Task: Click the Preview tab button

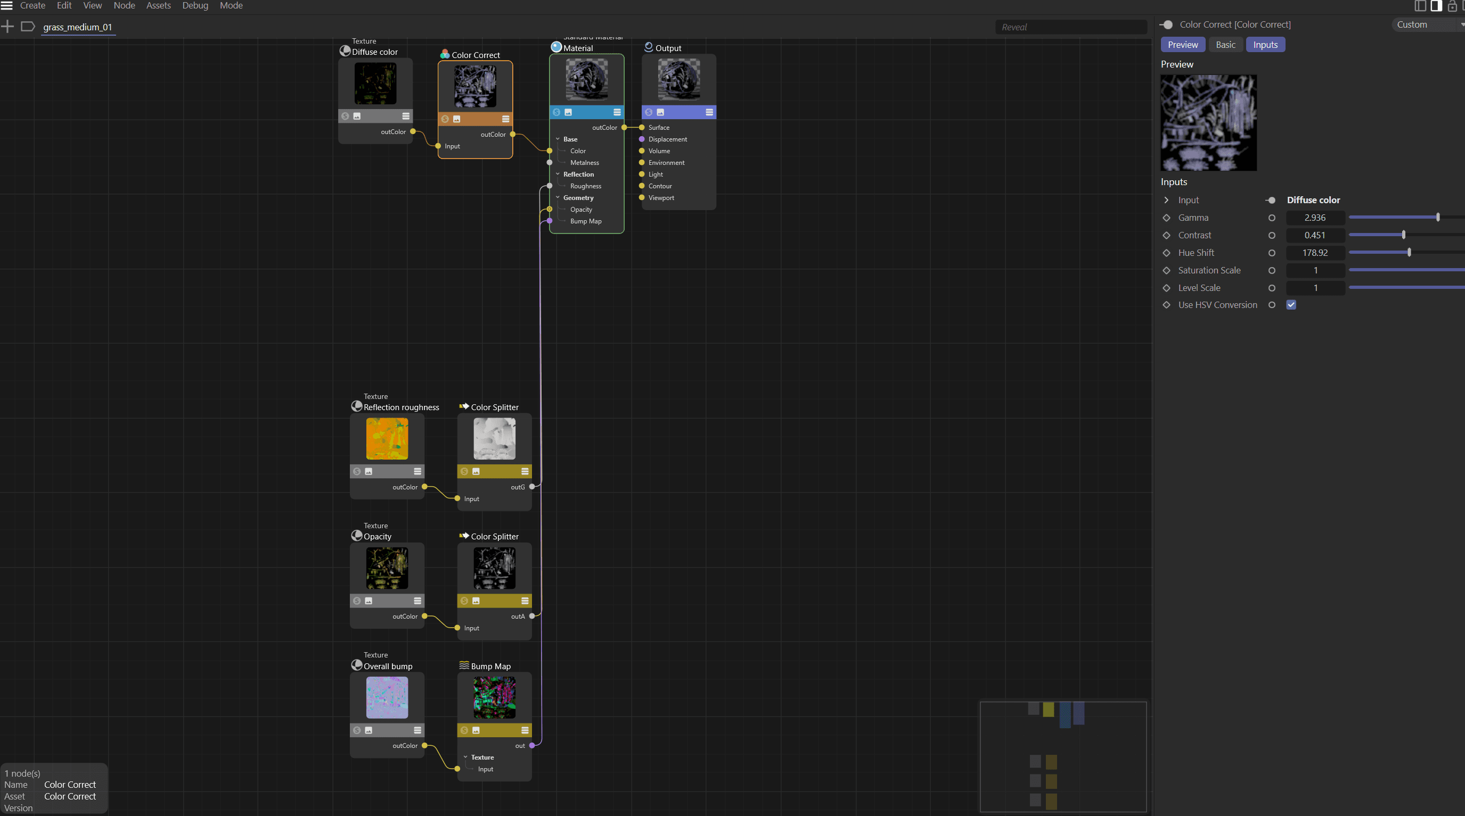Action: (1182, 45)
